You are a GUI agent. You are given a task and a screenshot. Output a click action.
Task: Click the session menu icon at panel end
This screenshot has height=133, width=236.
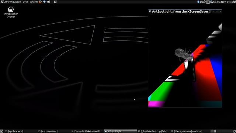click(235, 2)
